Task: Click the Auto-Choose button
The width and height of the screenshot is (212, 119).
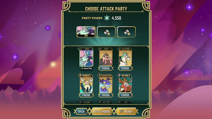Action: click(102, 112)
